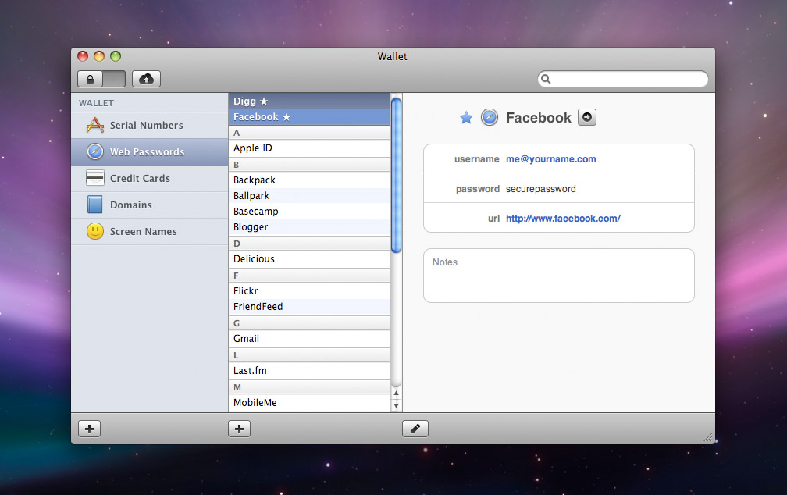Click the password field label

pos(478,189)
